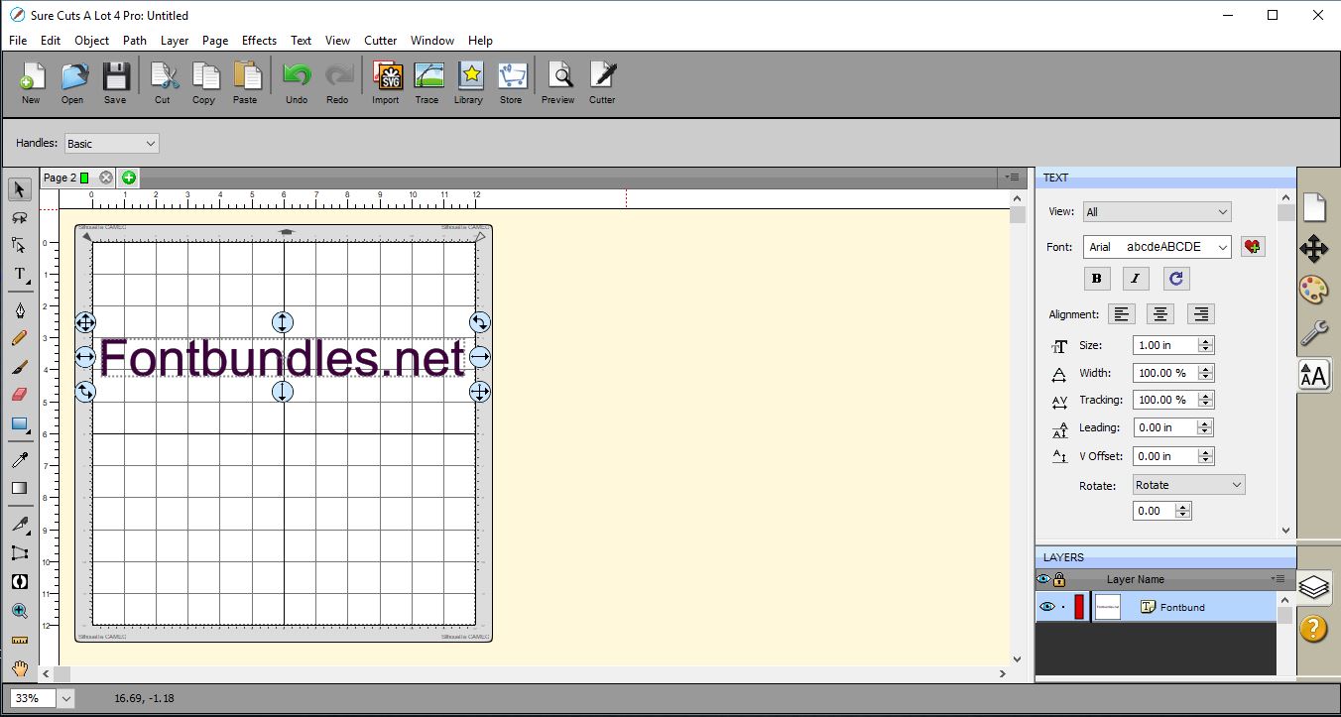
Task: Toggle all layers visibility eye header
Action: [x=1043, y=579]
